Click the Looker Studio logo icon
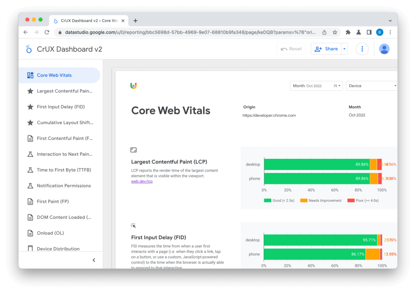The image size is (416, 293). (29, 49)
